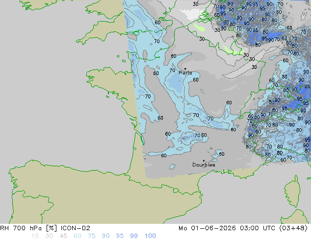Click the Dourbies location dot marker
Viewport: 311px width, 240px height.
click(x=204, y=161)
